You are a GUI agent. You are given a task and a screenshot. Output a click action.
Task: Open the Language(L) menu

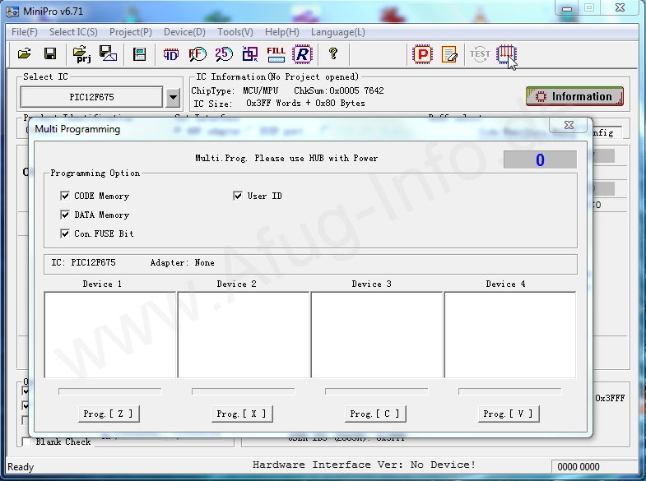click(x=338, y=32)
